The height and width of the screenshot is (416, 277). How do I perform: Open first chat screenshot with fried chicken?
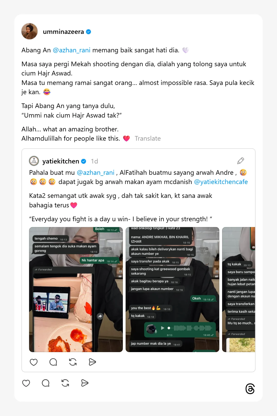tap(76, 289)
